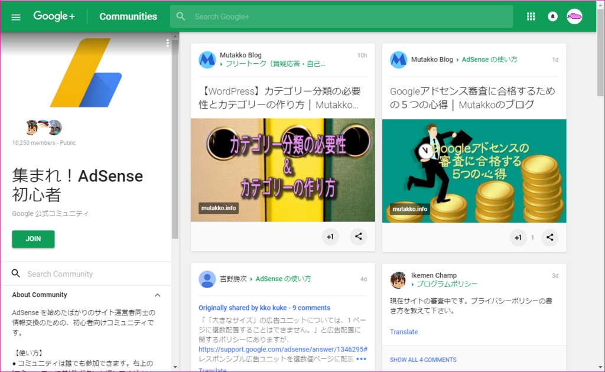Open community three-dot options menu
The image size is (605, 372).
pyautogui.click(x=167, y=43)
